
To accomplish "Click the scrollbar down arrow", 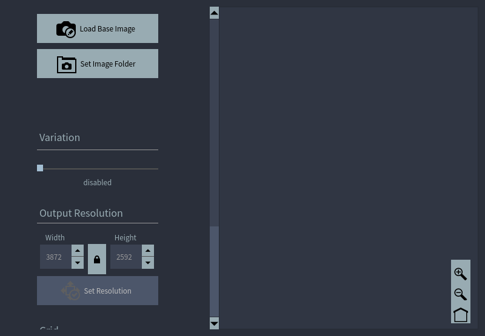I will [215, 323].
